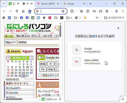Choose Google for split view
127x103 pixels.
tap(95, 50)
